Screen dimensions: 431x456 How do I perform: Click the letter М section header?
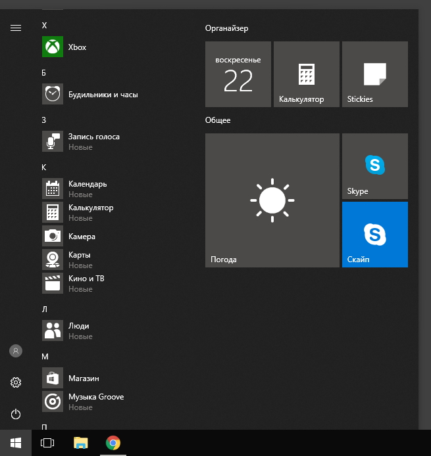tap(45, 357)
